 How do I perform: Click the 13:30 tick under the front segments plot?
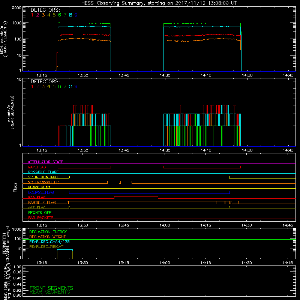click(x=83, y=75)
